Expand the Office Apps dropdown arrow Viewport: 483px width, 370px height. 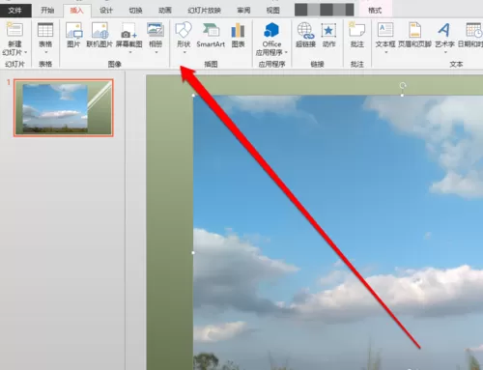pos(286,52)
